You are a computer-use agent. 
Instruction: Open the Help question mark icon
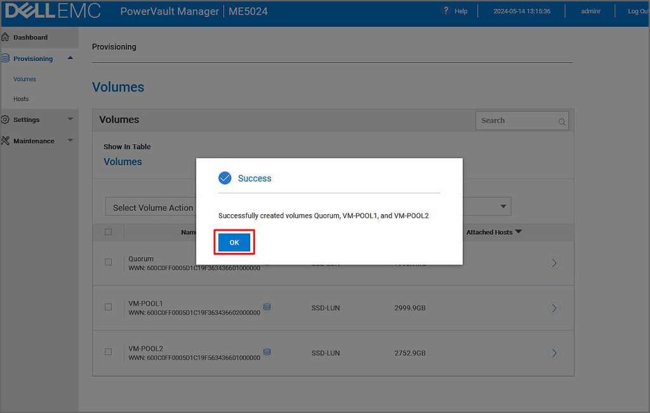446,11
